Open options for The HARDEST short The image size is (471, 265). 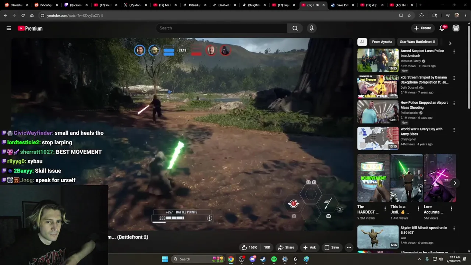coord(385,208)
